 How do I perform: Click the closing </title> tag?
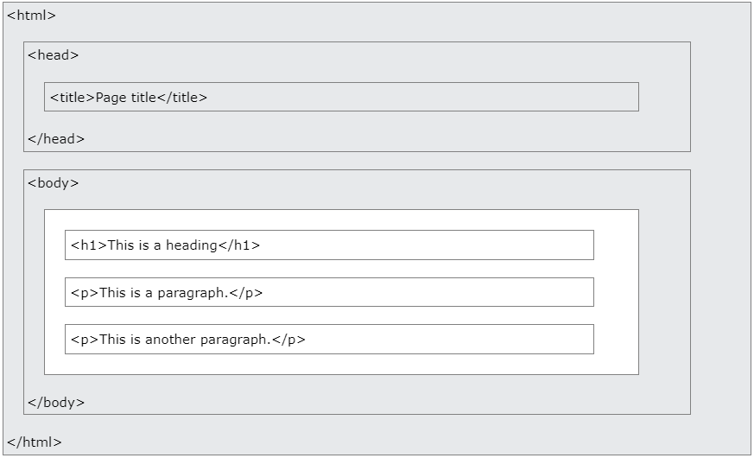pos(182,98)
